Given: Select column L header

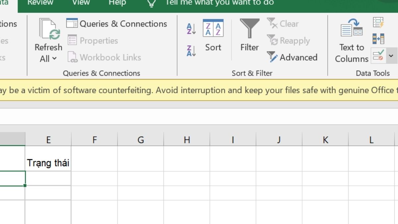Looking at the screenshot, I should (371, 140).
